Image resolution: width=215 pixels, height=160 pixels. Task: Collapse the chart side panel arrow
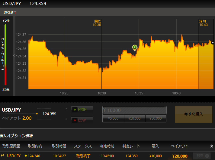click(14, 55)
